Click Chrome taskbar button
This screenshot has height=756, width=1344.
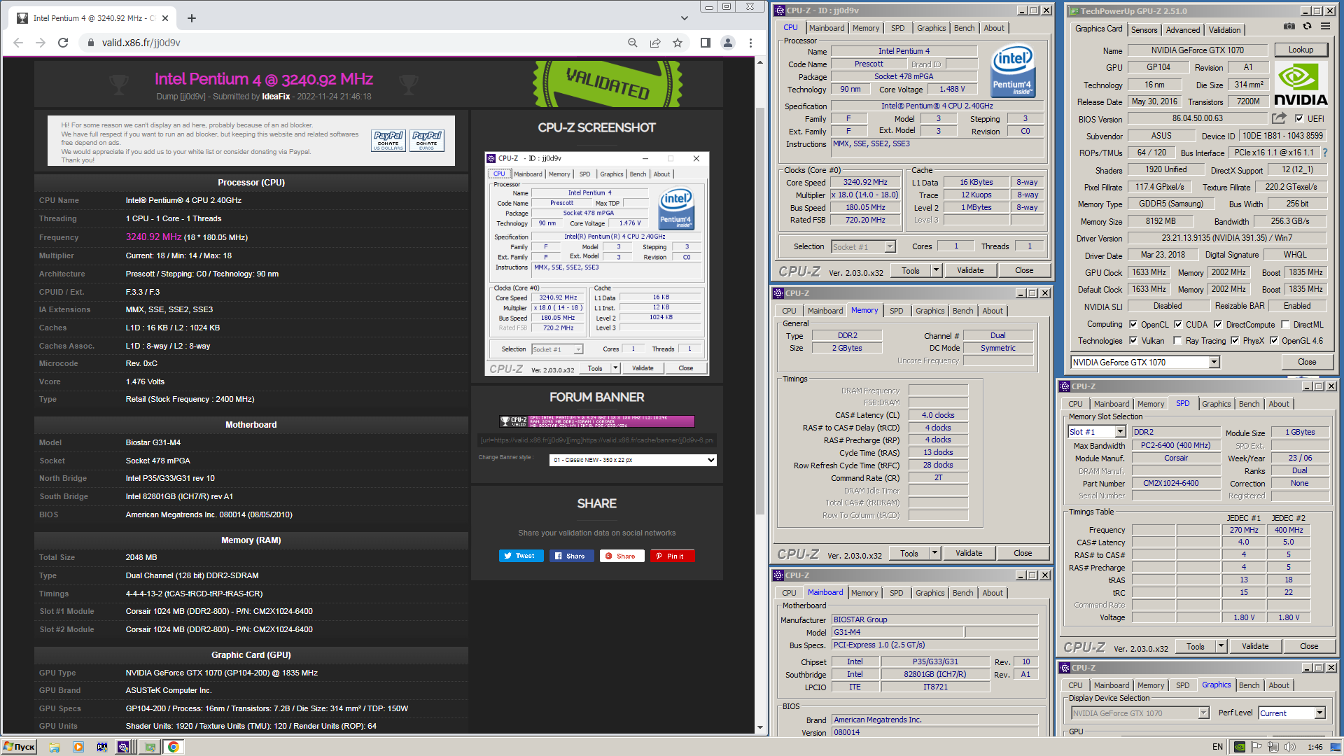pyautogui.click(x=173, y=747)
